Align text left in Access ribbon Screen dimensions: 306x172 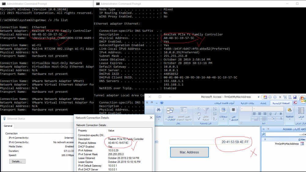[255, 114]
